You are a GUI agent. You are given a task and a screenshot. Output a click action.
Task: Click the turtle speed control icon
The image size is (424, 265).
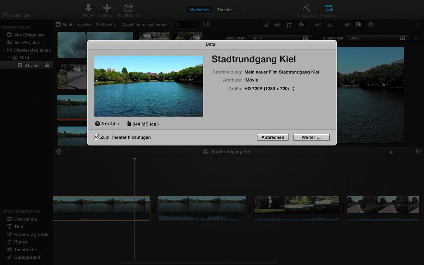click(x=347, y=25)
